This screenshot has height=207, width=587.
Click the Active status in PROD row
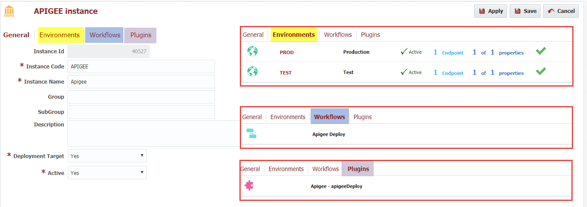coord(411,52)
